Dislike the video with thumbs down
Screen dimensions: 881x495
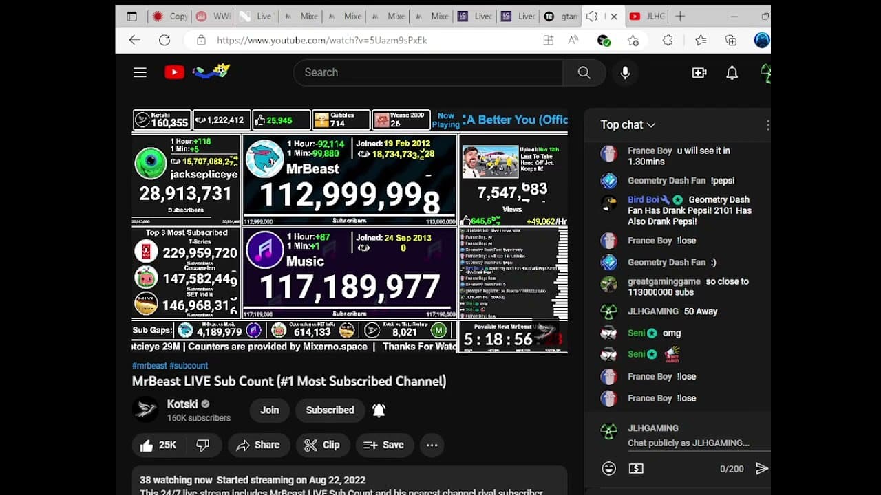203,445
